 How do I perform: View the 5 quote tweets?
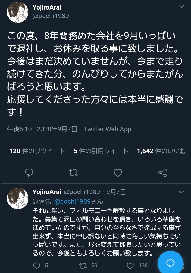(101, 151)
